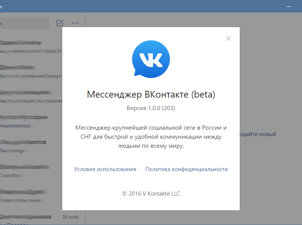Click the VK messenger logo

click(151, 59)
